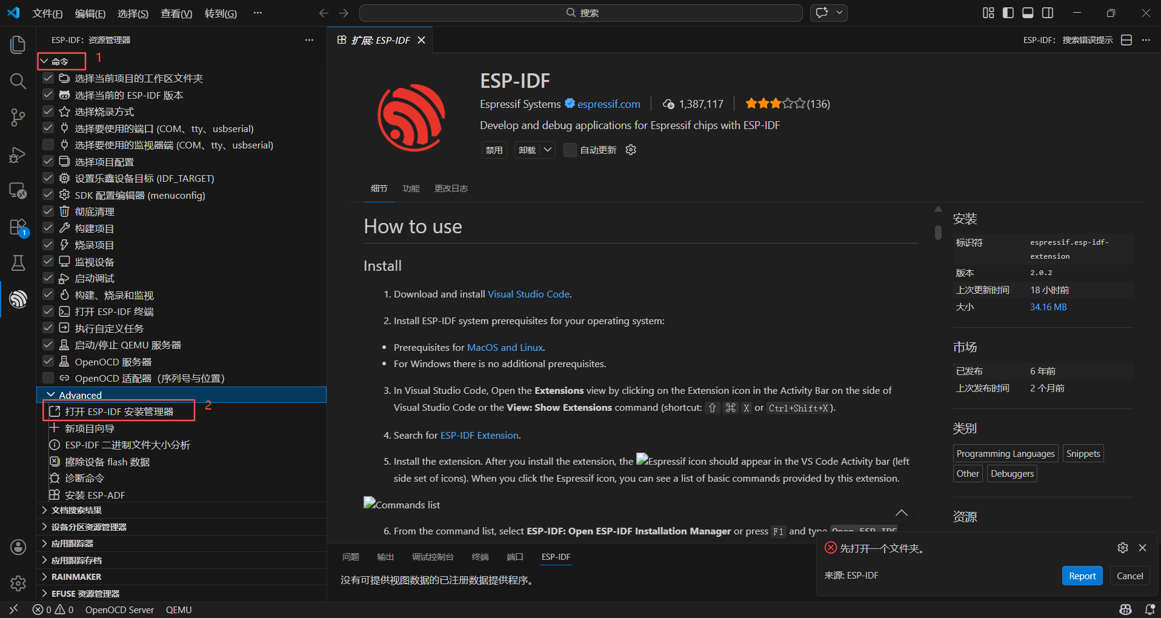Click the scroll-to-top chevron in readme
Image resolution: width=1161 pixels, height=618 pixels.
tap(902, 513)
